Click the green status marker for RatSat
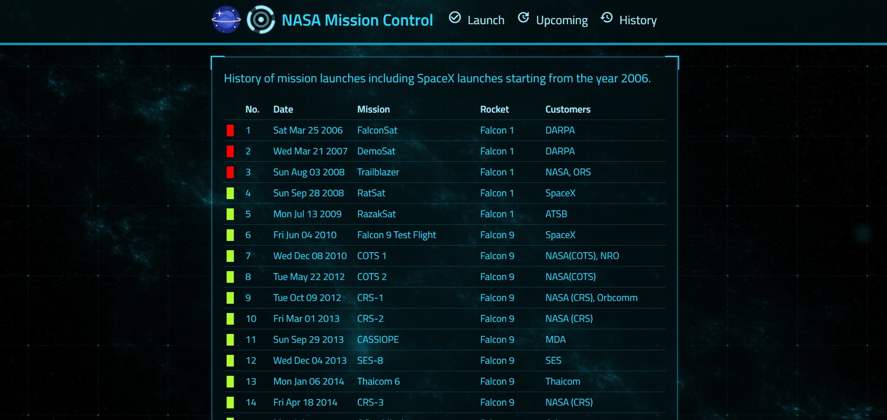 (230, 193)
